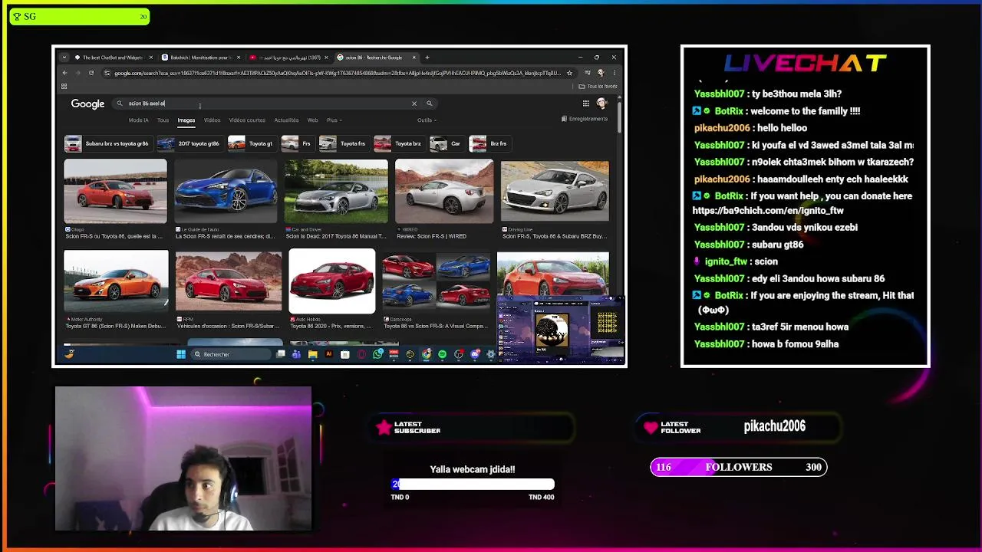Select the Actualités search tab
Viewport: 982px width, 552px height.
point(286,120)
